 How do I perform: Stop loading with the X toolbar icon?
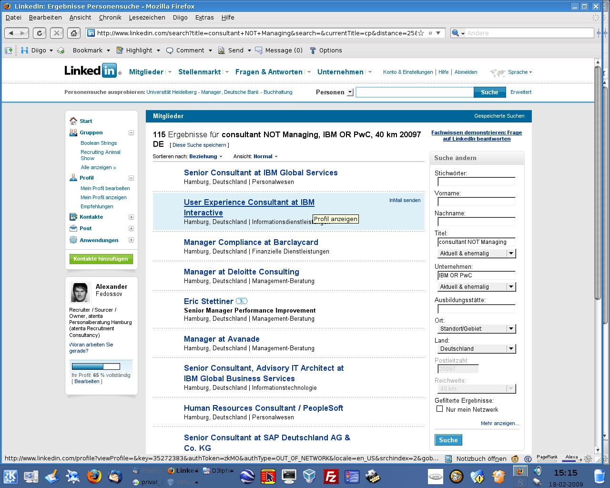coord(57,33)
